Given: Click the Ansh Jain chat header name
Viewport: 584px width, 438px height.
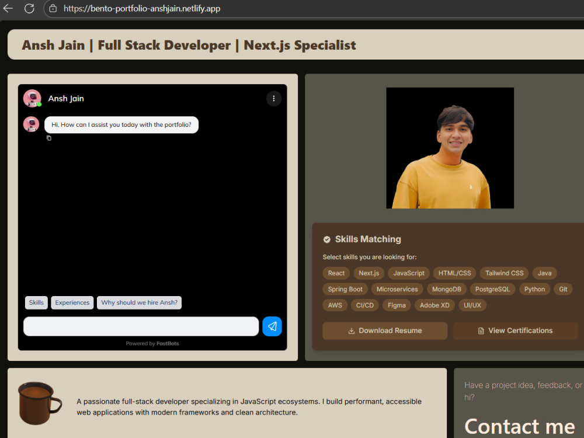Looking at the screenshot, I should click(66, 99).
